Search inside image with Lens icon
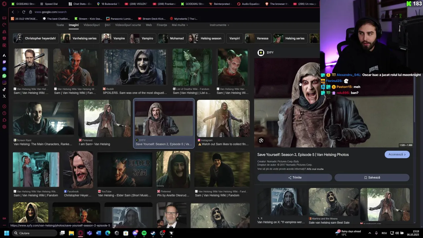Screen dimensions: 423x238 (x=261, y=140)
